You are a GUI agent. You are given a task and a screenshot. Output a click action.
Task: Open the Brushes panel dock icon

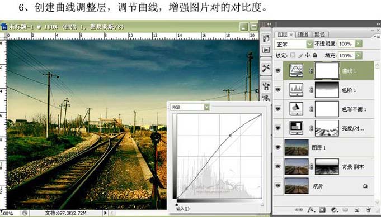(266, 86)
